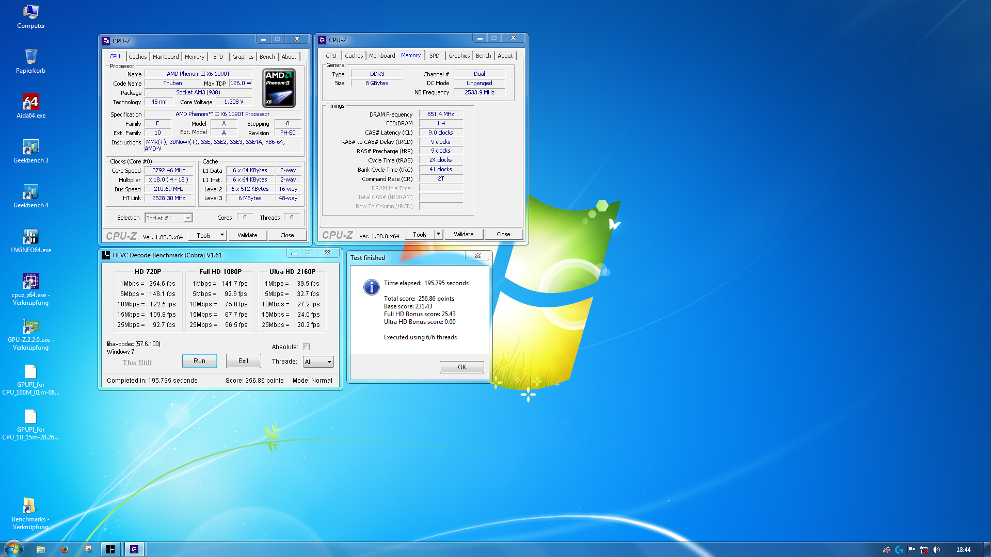Image resolution: width=991 pixels, height=557 pixels.
Task: Open The Stilt link
Action: pyautogui.click(x=137, y=363)
